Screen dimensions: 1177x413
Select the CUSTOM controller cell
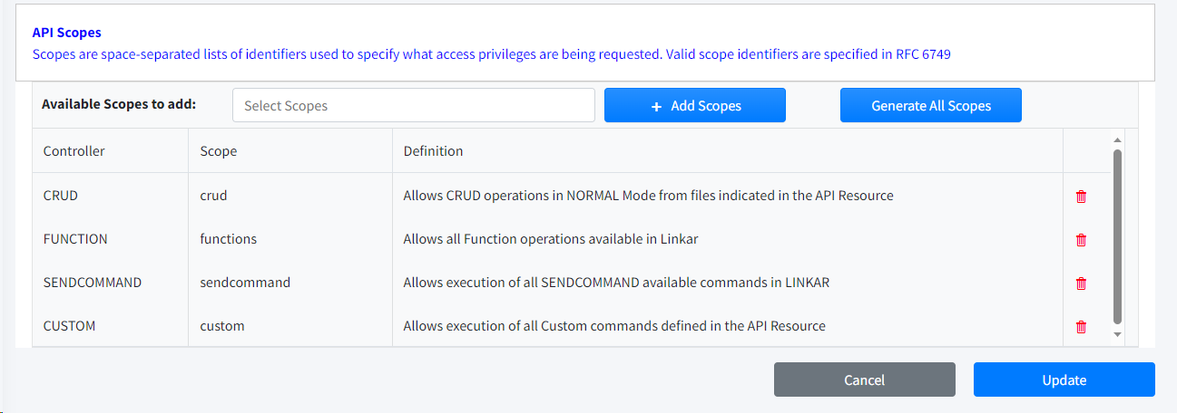pos(69,326)
